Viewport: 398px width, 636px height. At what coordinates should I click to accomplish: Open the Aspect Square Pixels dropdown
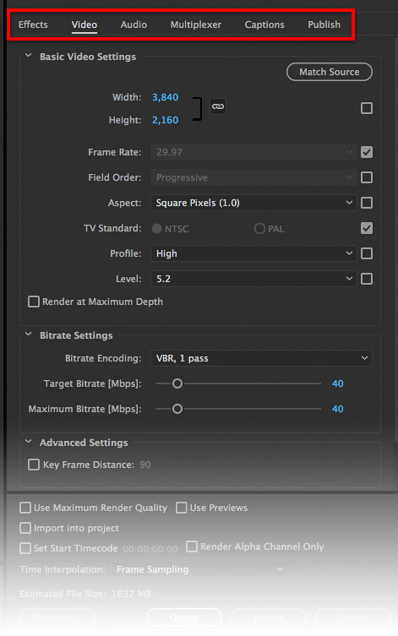pyautogui.click(x=254, y=203)
